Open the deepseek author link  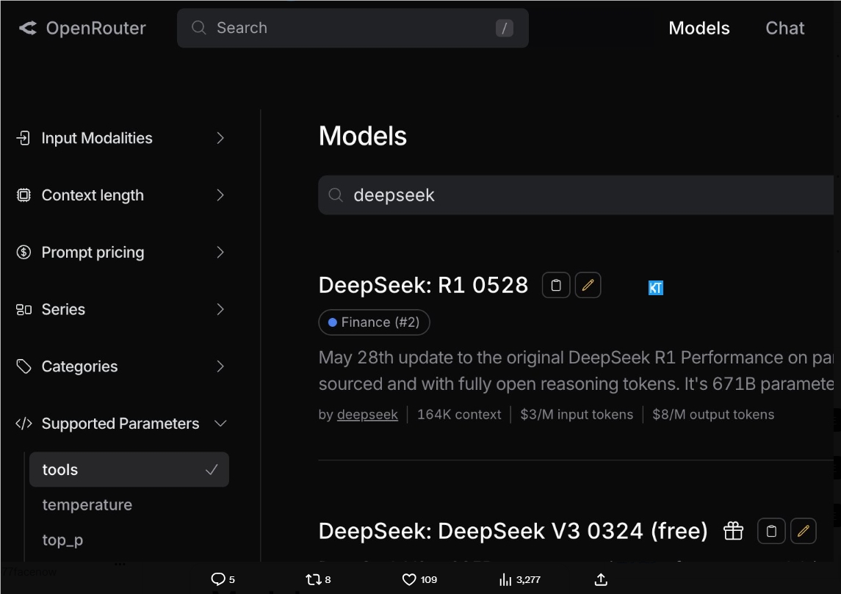click(367, 415)
